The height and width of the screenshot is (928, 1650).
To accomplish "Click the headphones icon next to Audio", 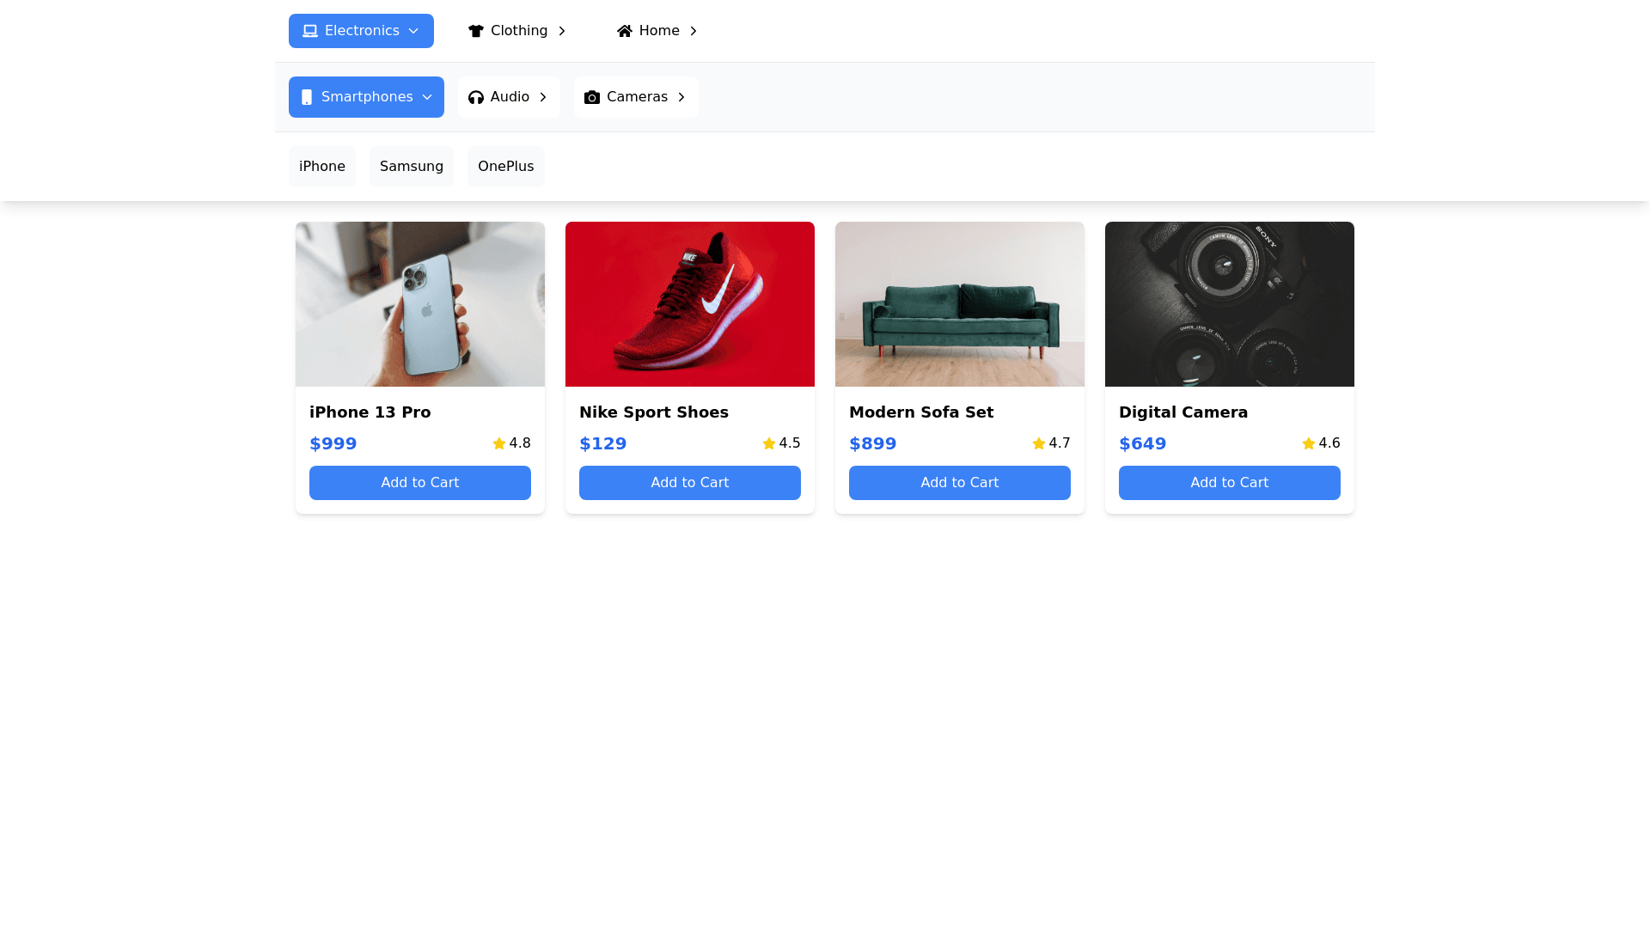I will point(475,97).
